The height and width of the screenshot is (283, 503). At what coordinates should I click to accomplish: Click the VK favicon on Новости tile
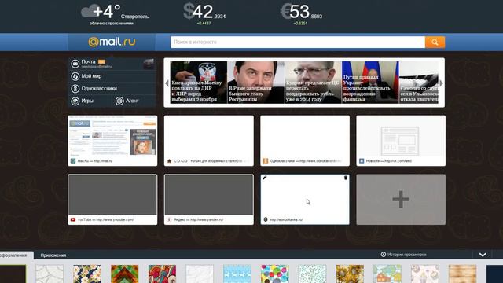[x=362, y=161]
